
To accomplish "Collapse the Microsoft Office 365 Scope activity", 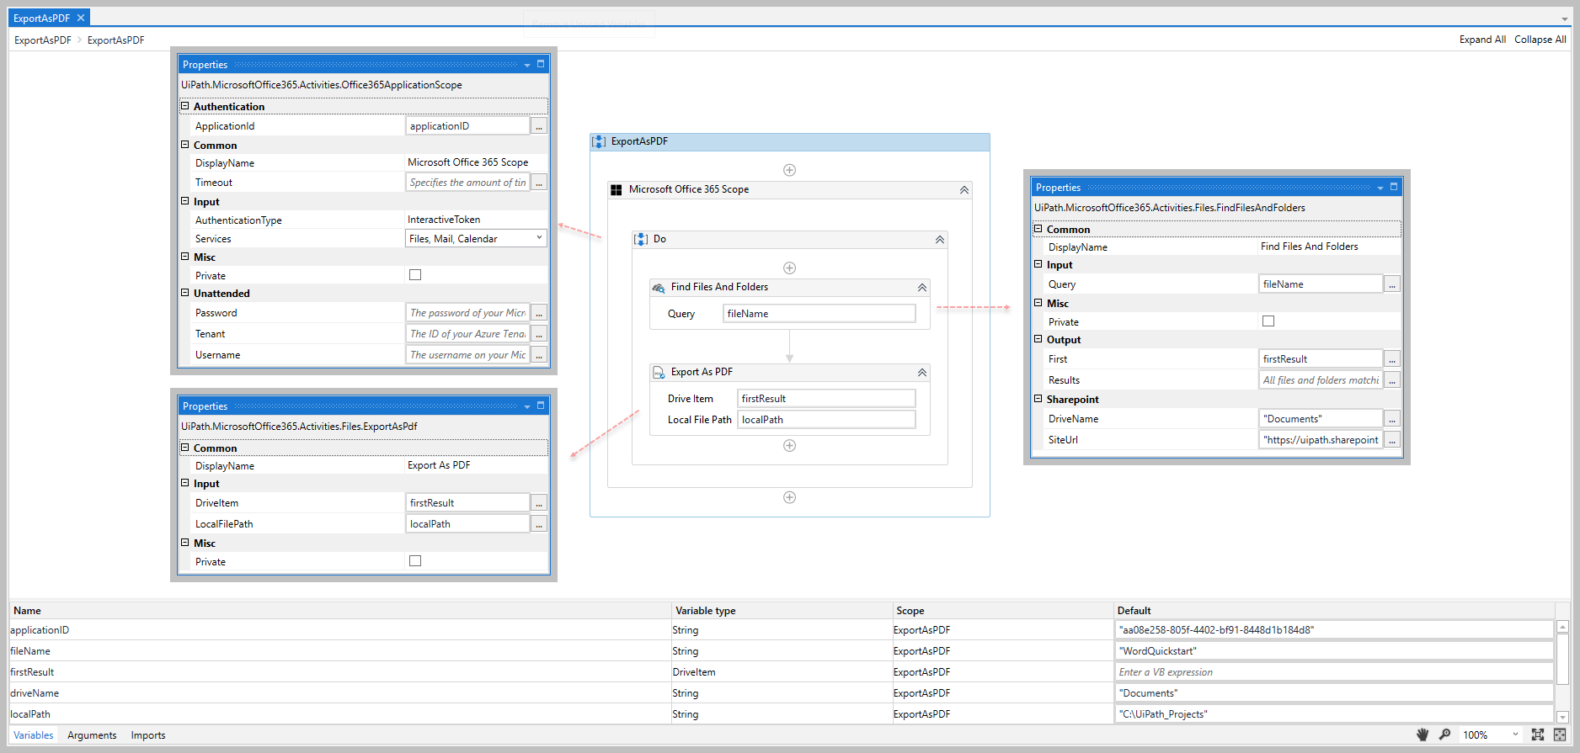I will click(964, 190).
